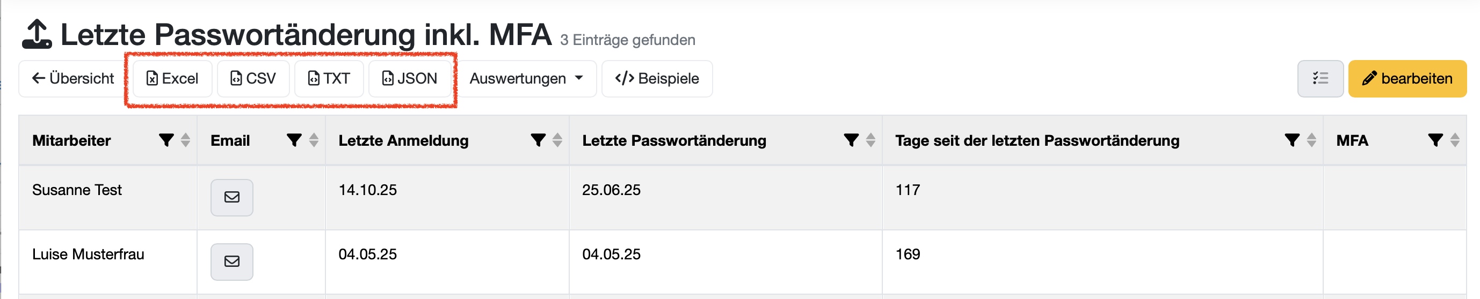Viewport: 1480px width, 299px height.
Task: Filter the Letzte Anmeldung column
Action: [x=538, y=140]
